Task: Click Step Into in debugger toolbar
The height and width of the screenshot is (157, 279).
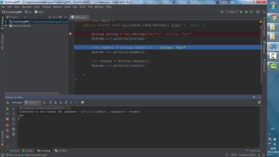Action: [56, 102]
